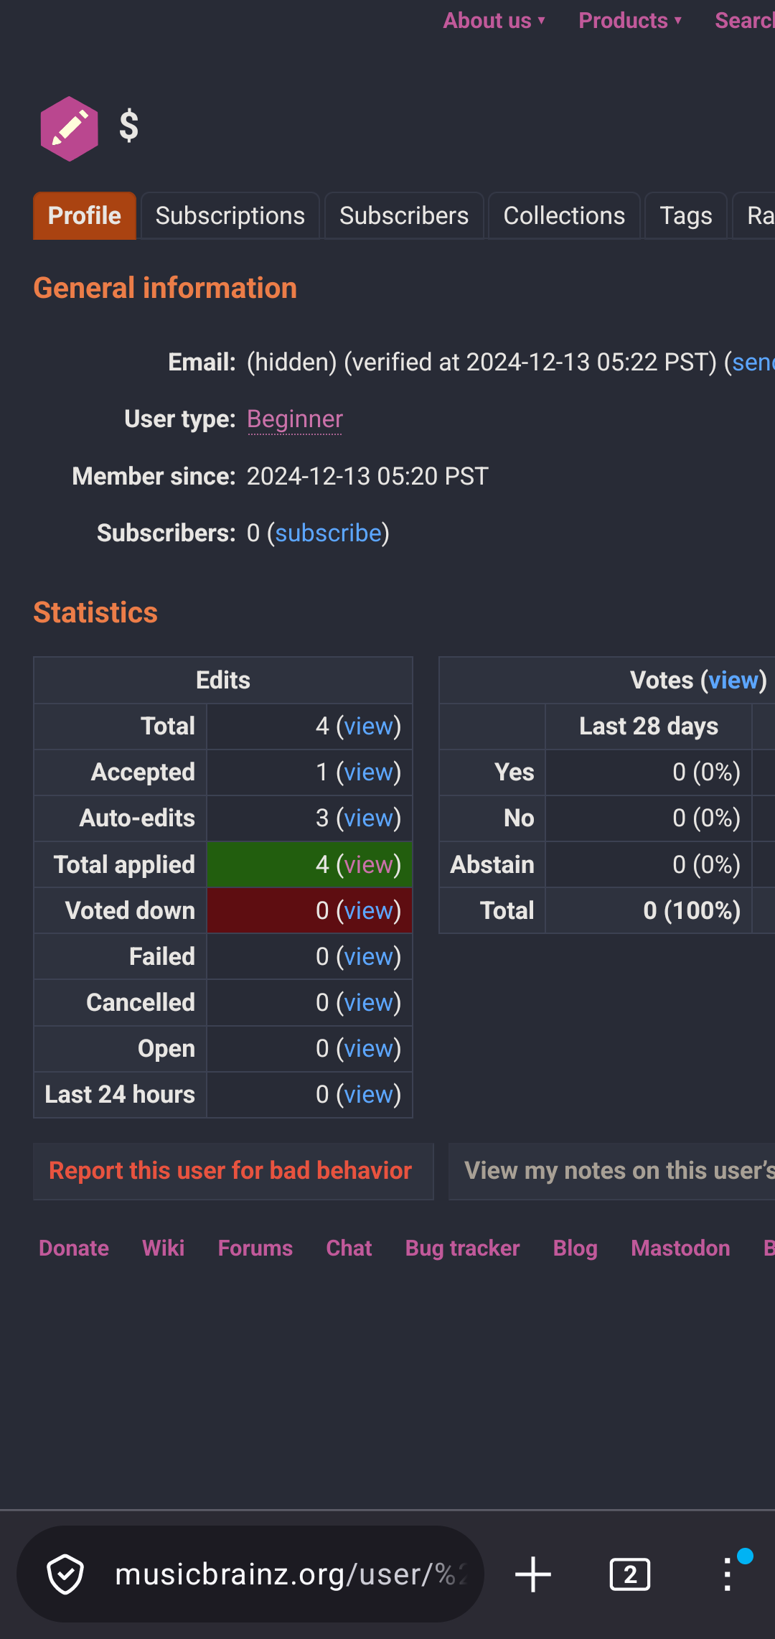Viewport: 775px width, 1639px height.
Task: Open the Donate footer link
Action: point(74,1248)
